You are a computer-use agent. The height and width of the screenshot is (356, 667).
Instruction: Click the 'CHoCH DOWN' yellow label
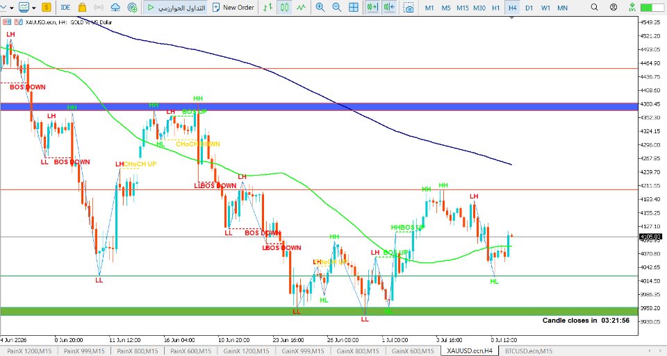coord(198,144)
